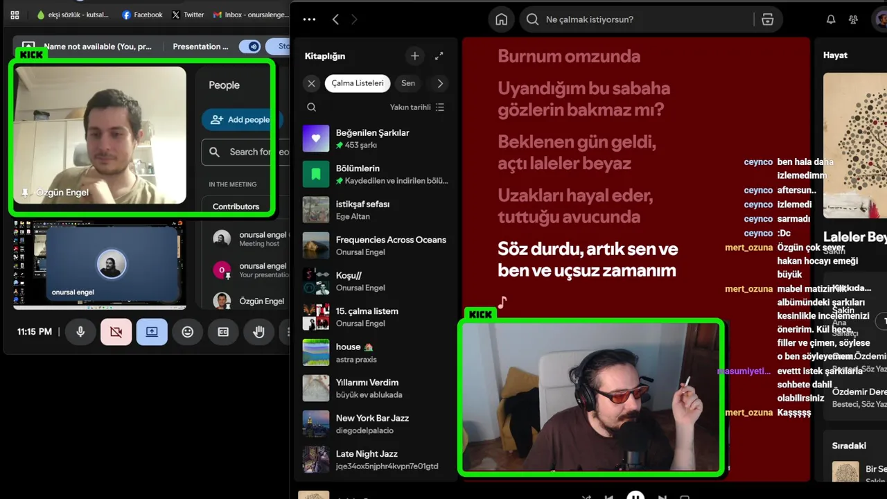Click current lyric Söz durdu
The width and height of the screenshot is (887, 499).
coord(588,259)
